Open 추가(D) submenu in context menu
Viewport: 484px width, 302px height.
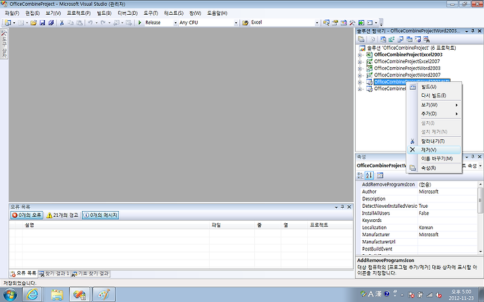(434, 114)
